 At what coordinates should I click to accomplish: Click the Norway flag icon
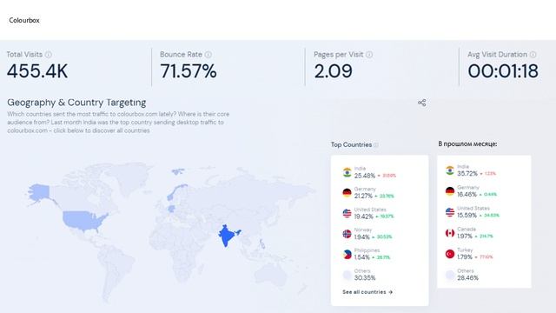pyautogui.click(x=347, y=234)
